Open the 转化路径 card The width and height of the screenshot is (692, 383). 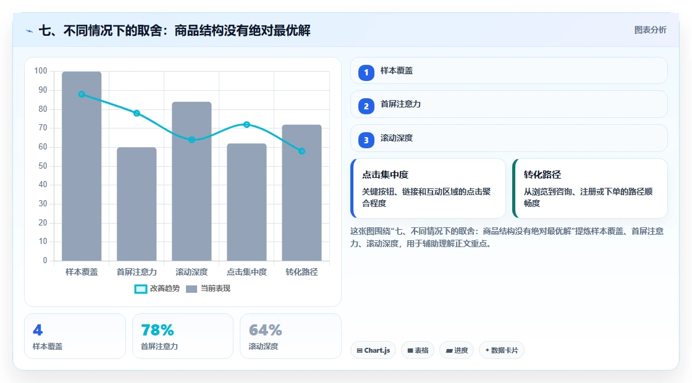pos(590,188)
